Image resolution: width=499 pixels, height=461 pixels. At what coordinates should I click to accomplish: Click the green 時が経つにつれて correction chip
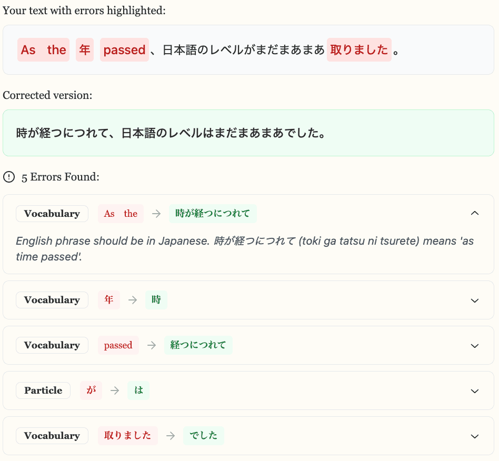click(213, 214)
